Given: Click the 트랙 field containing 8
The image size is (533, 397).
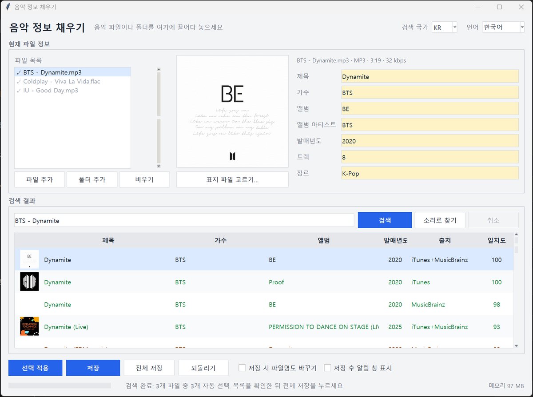Looking at the screenshot, I should [430, 157].
